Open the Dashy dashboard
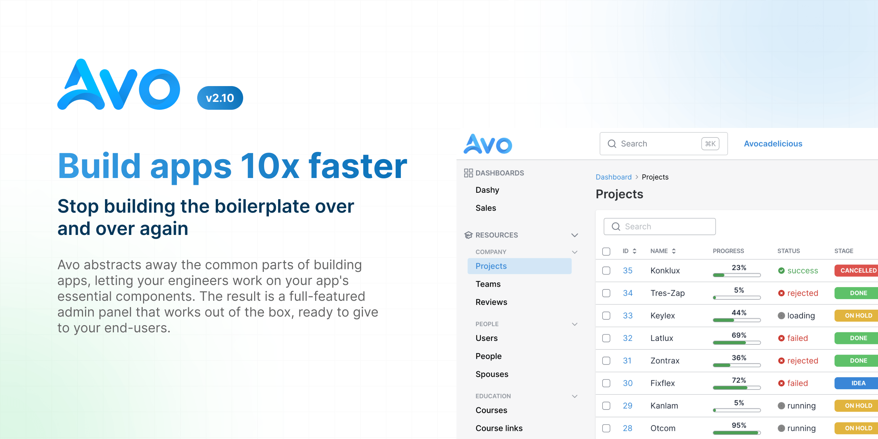Screen dimensions: 878x439 (x=487, y=190)
